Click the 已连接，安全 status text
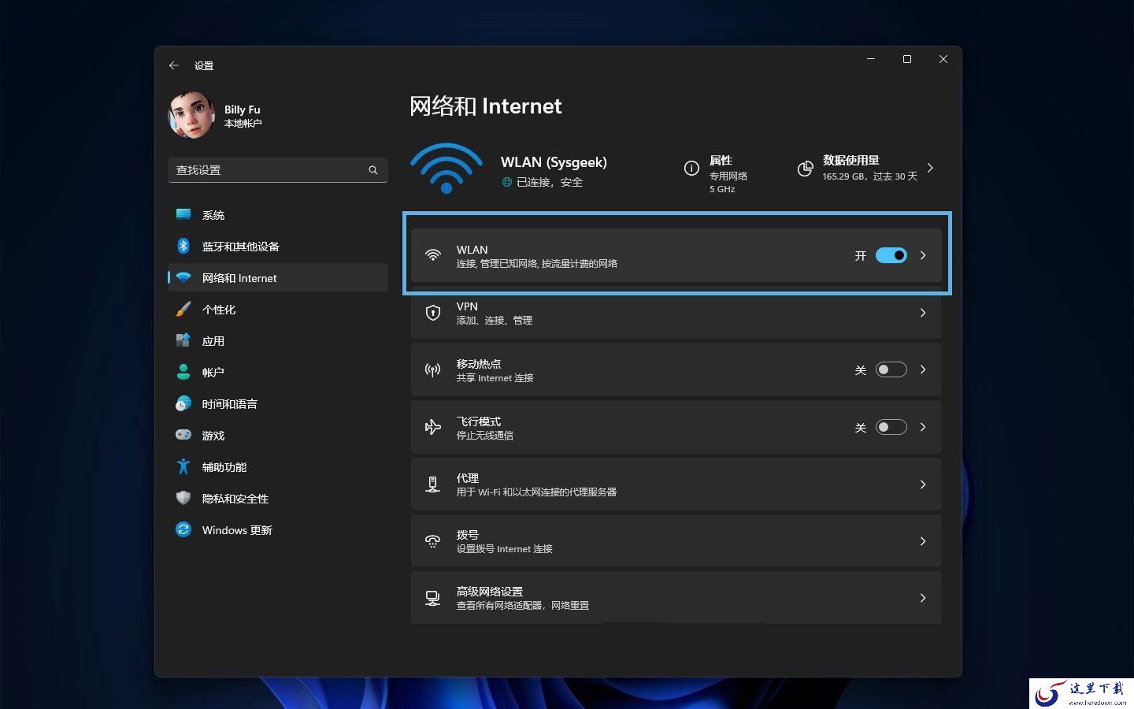Image resolution: width=1134 pixels, height=709 pixels. (550, 182)
